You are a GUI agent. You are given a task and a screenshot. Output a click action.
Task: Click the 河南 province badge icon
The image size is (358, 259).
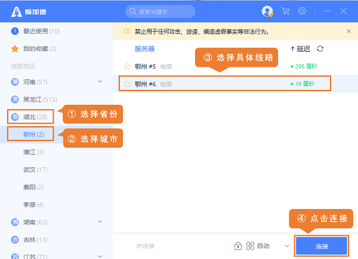click(15, 82)
